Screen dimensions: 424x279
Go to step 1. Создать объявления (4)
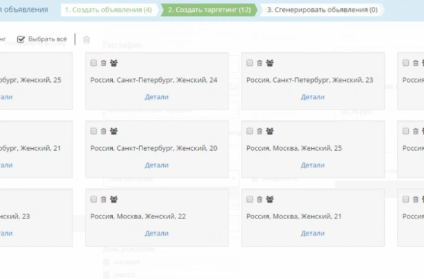(109, 10)
